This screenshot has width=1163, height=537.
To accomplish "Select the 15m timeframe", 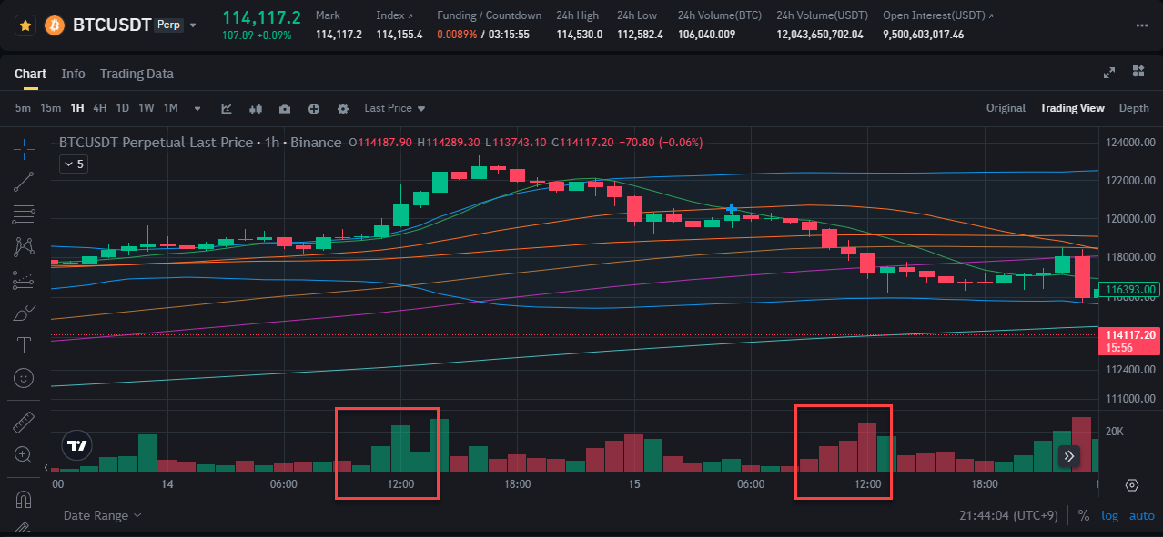I will click(x=51, y=108).
